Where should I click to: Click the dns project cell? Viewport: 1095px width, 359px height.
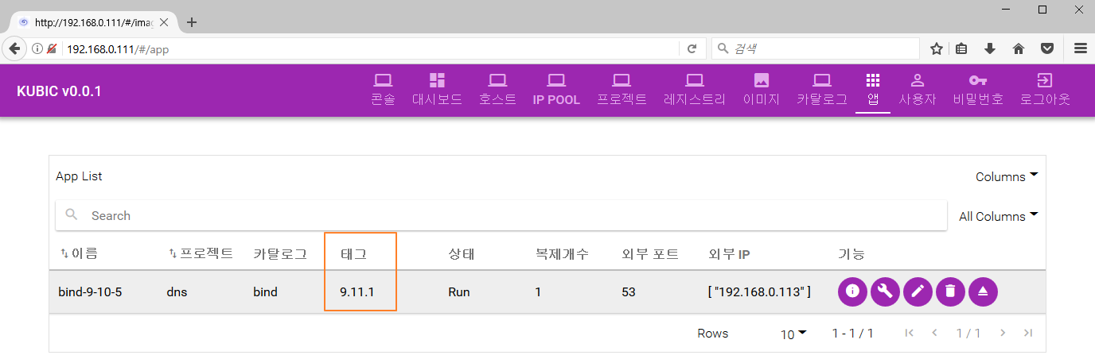[x=177, y=291]
